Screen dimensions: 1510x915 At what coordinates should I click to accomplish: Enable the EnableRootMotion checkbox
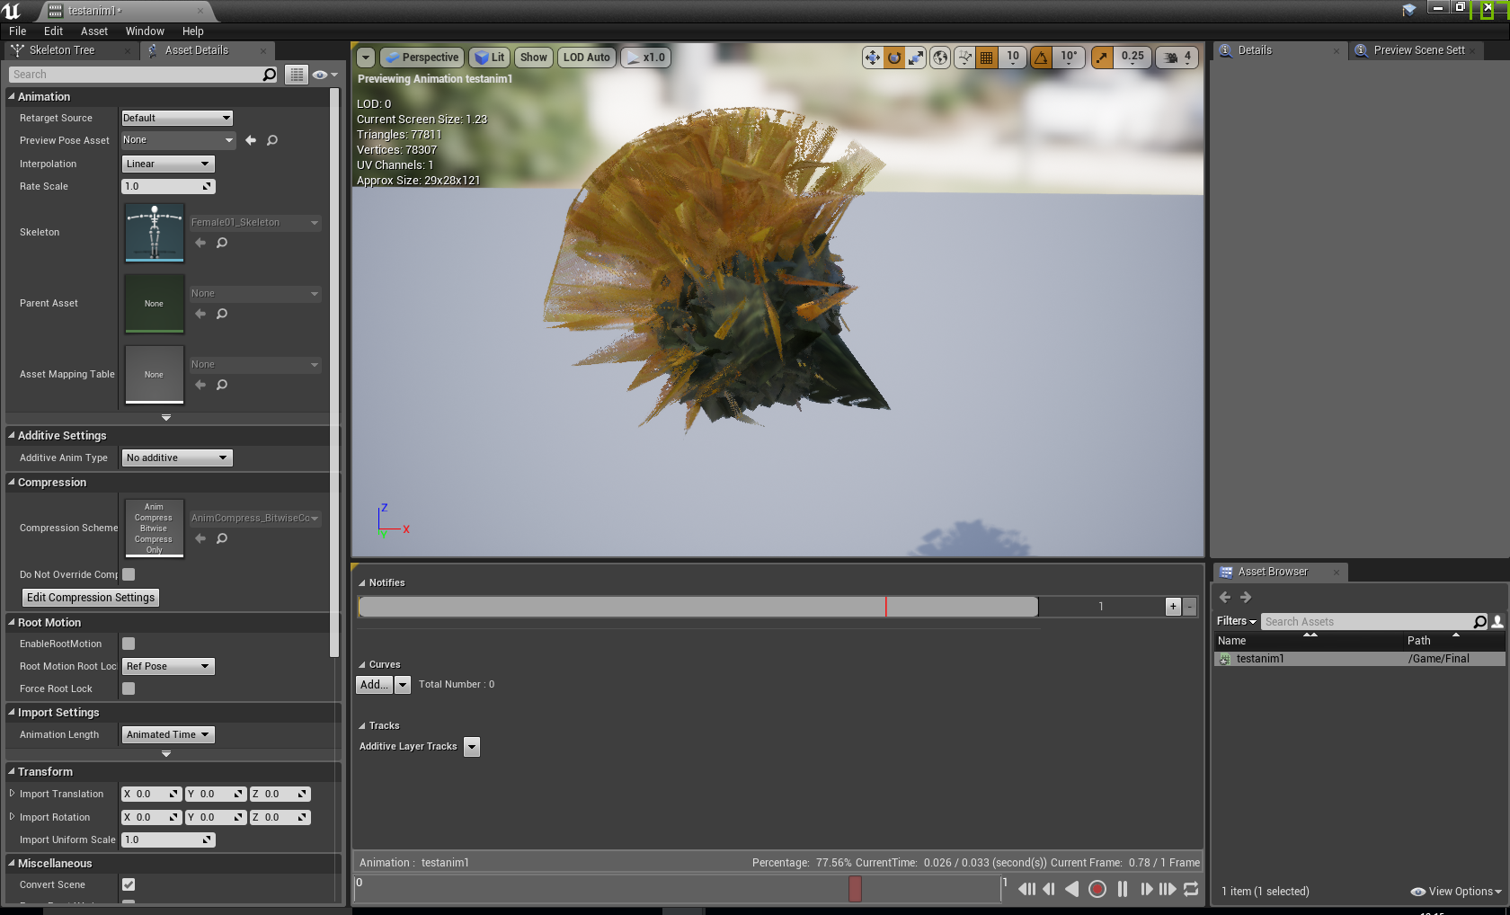pos(129,644)
